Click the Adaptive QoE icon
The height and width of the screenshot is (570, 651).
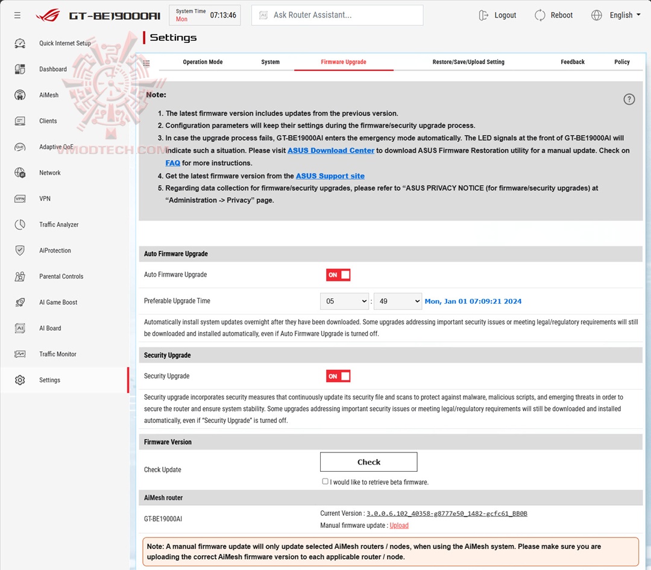pyautogui.click(x=20, y=147)
